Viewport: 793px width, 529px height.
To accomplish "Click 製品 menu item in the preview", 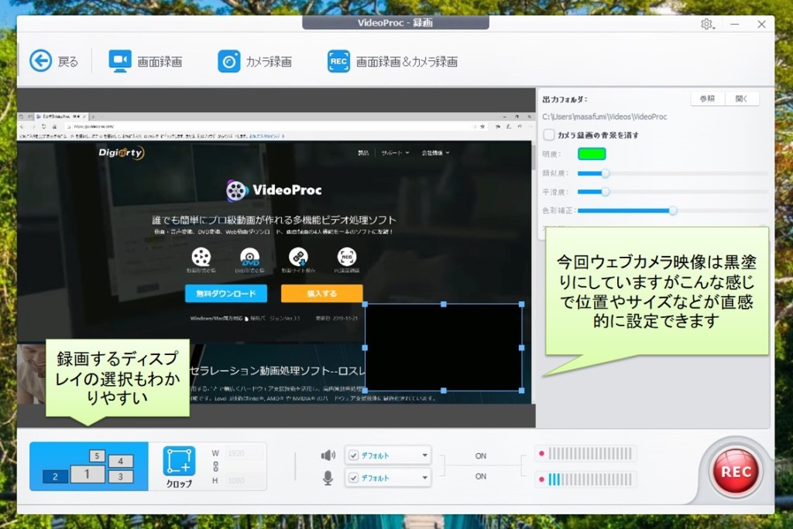I will (x=363, y=152).
